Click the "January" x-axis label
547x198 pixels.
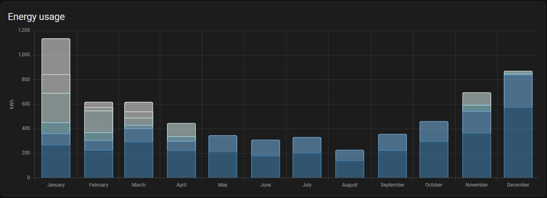click(x=56, y=185)
